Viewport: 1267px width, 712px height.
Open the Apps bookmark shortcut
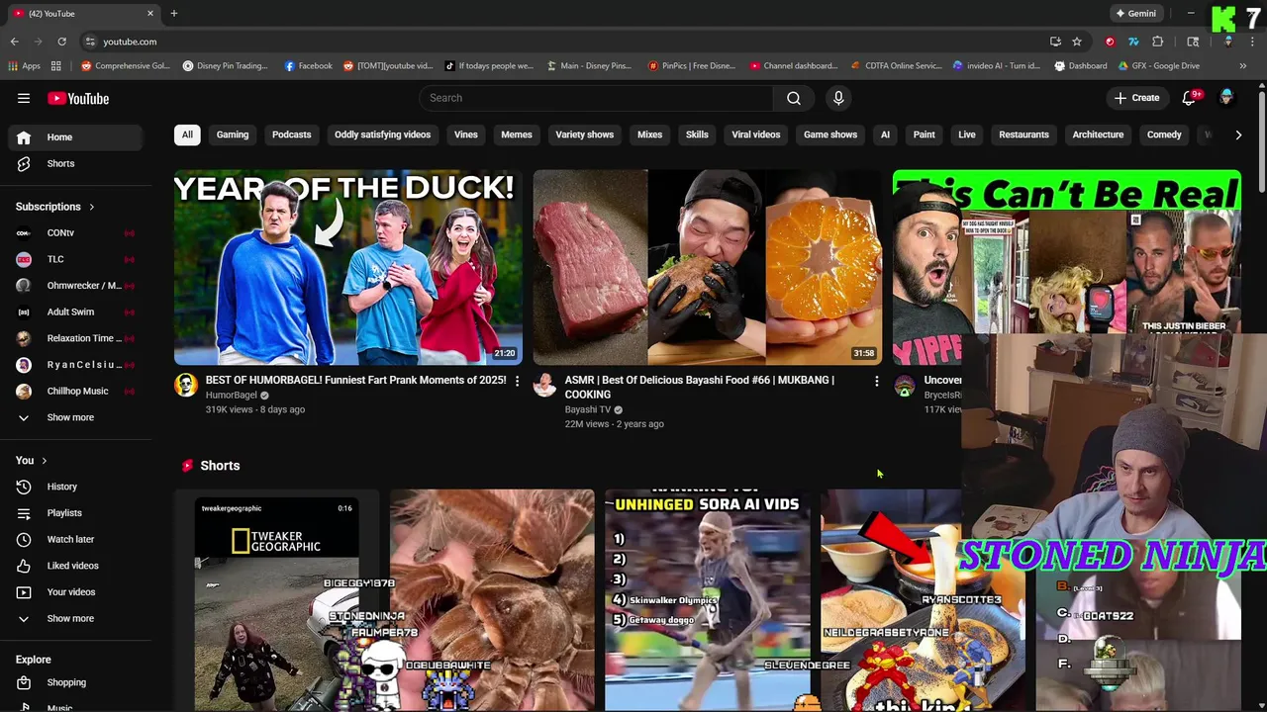[24, 66]
